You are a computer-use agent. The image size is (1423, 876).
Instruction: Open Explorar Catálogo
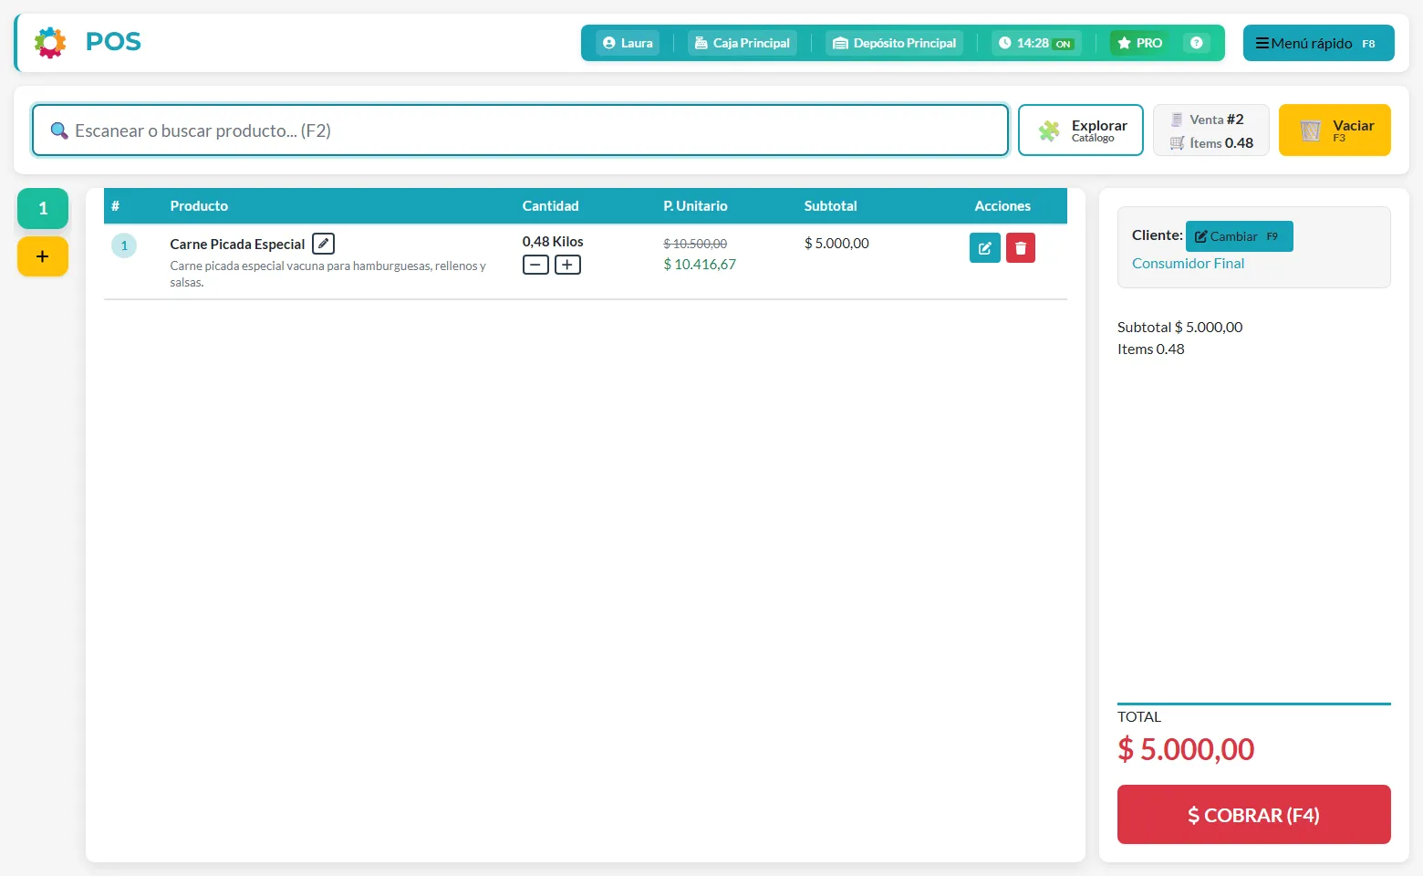pyautogui.click(x=1081, y=130)
